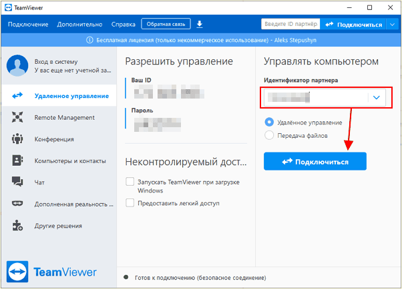Viewport: 402px width, 289px height.
Task: Click the blurred Пароль value
Action: (158, 125)
